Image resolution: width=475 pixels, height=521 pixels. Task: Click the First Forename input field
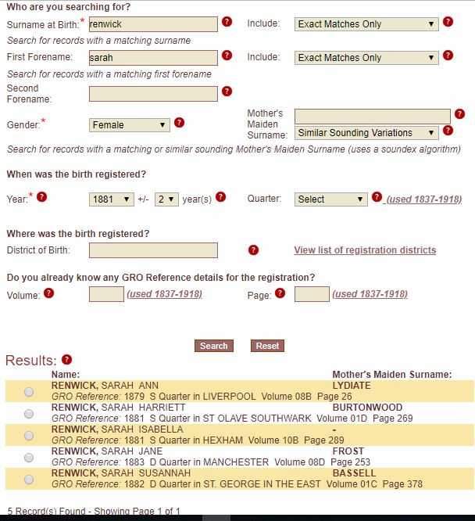click(153, 58)
